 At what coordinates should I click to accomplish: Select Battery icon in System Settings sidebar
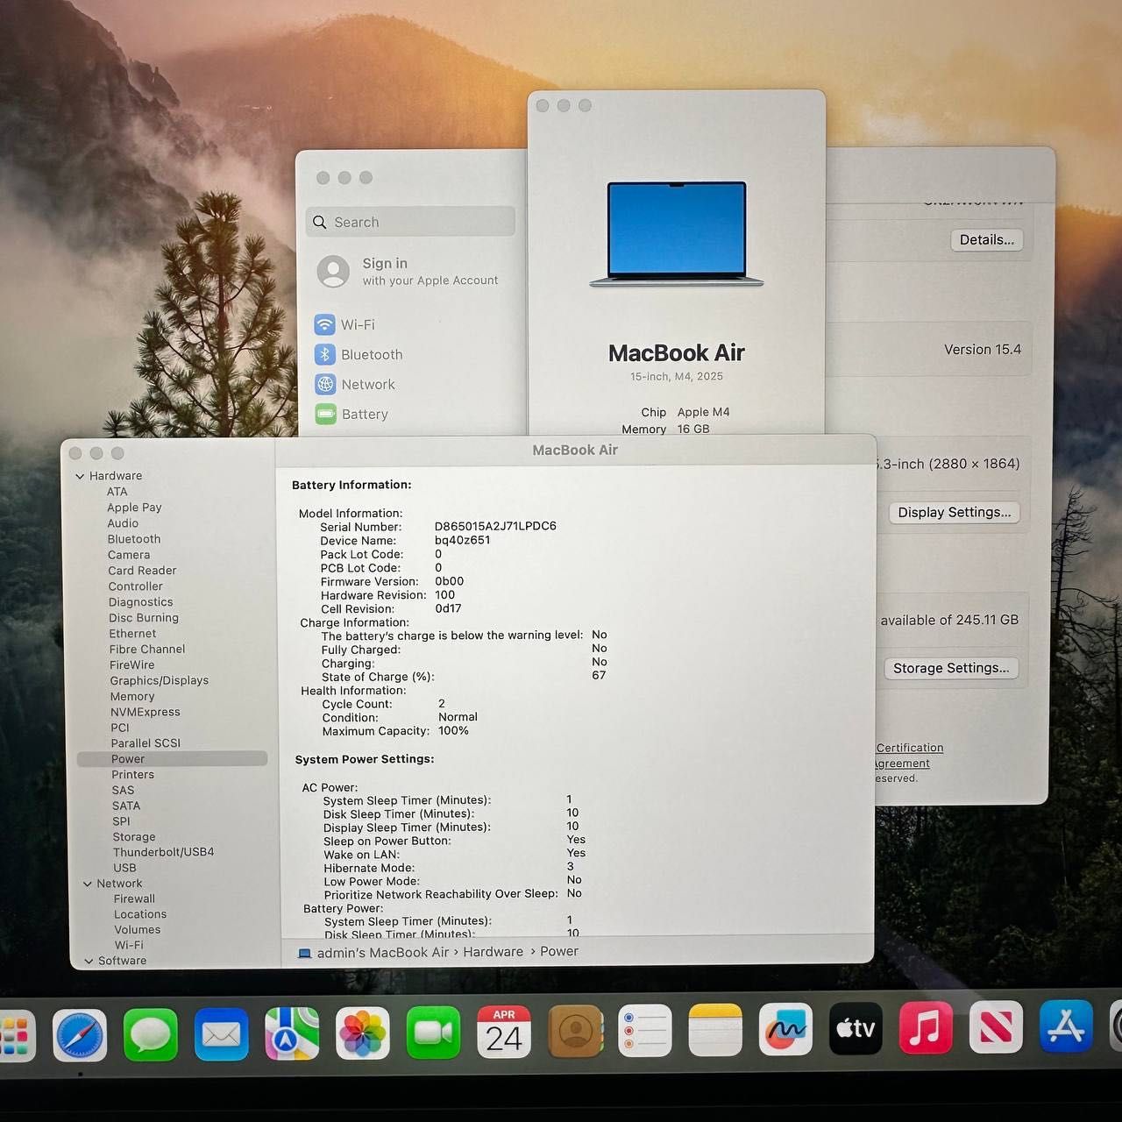pyautogui.click(x=325, y=414)
